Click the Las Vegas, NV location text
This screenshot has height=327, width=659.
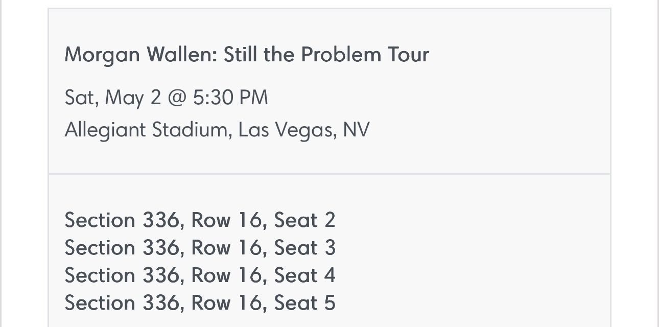click(303, 130)
